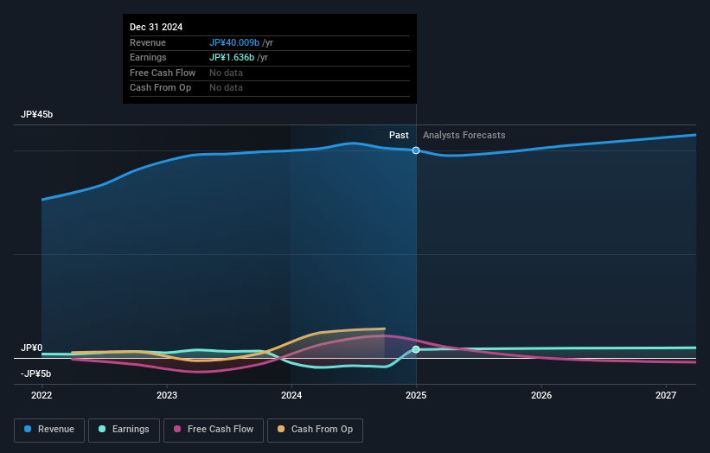Click the Analysts Forecasts label
This screenshot has width=710, height=453.
pos(464,135)
